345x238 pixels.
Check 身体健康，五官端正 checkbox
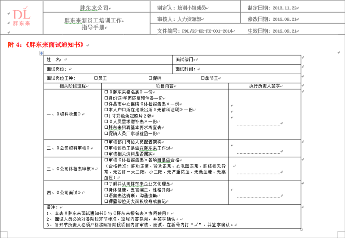tap(106, 189)
